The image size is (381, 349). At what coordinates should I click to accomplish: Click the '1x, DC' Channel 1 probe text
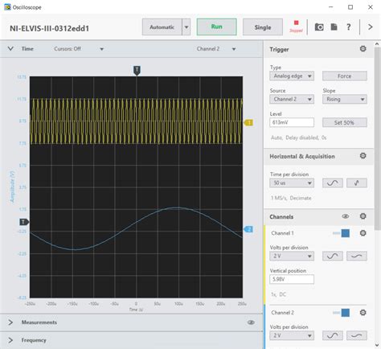[278, 294]
